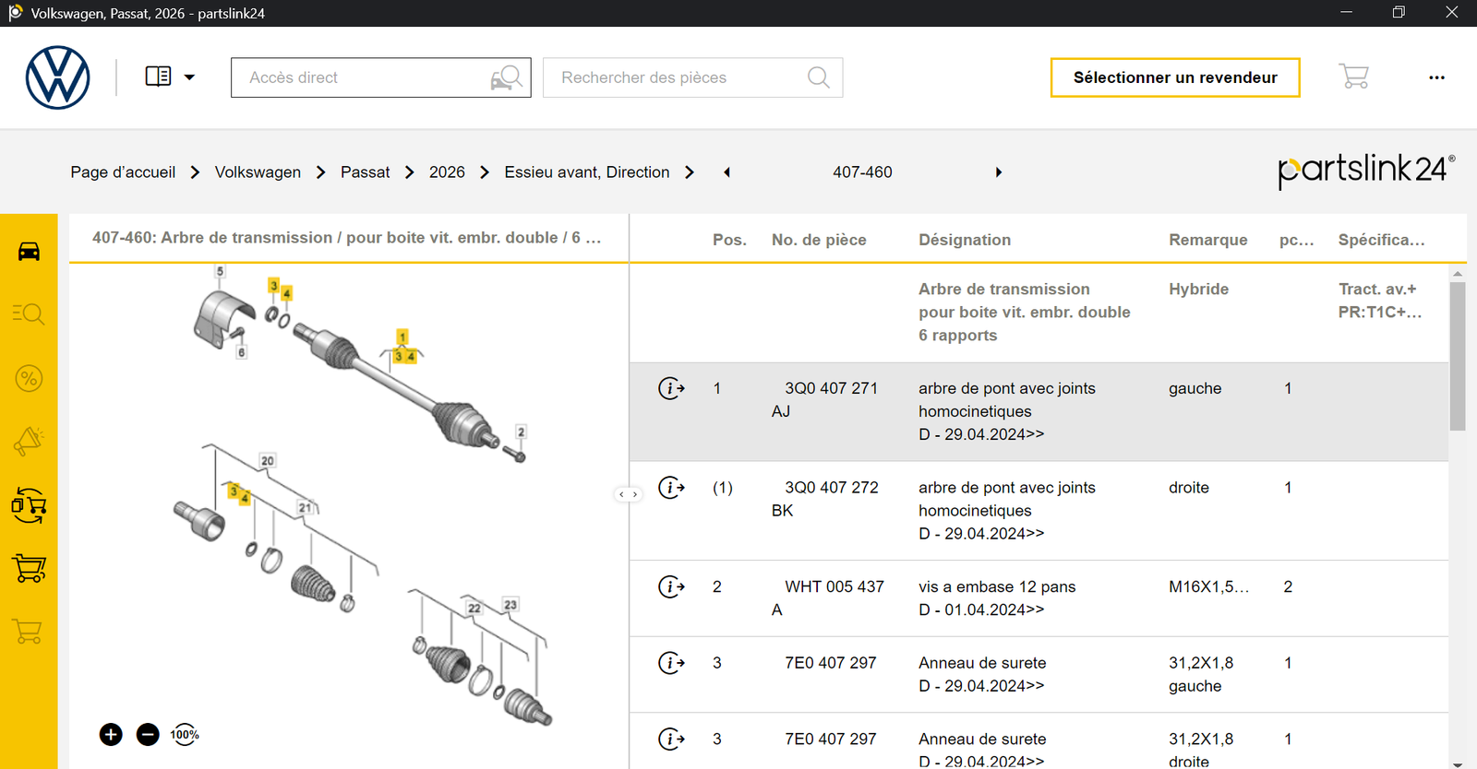Viewport: 1477px width, 769px height.
Task: Open the catalog book view dropdown
Action: pyautogui.click(x=170, y=77)
